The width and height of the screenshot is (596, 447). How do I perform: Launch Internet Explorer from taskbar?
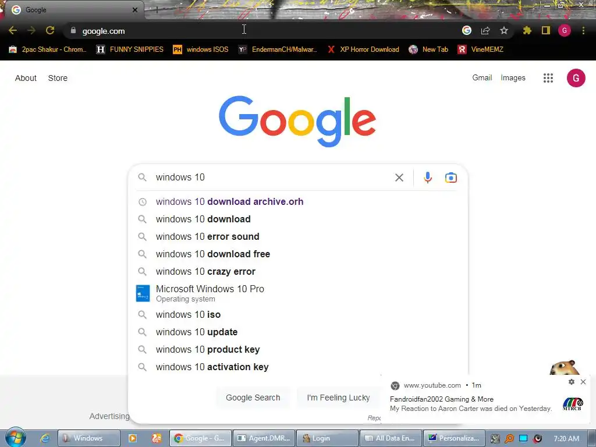45,438
